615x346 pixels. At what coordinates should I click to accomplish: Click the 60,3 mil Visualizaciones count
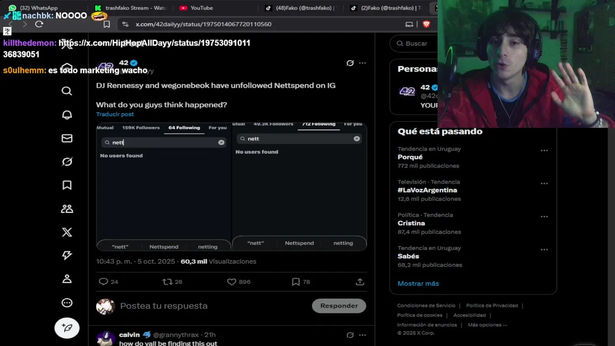click(219, 261)
